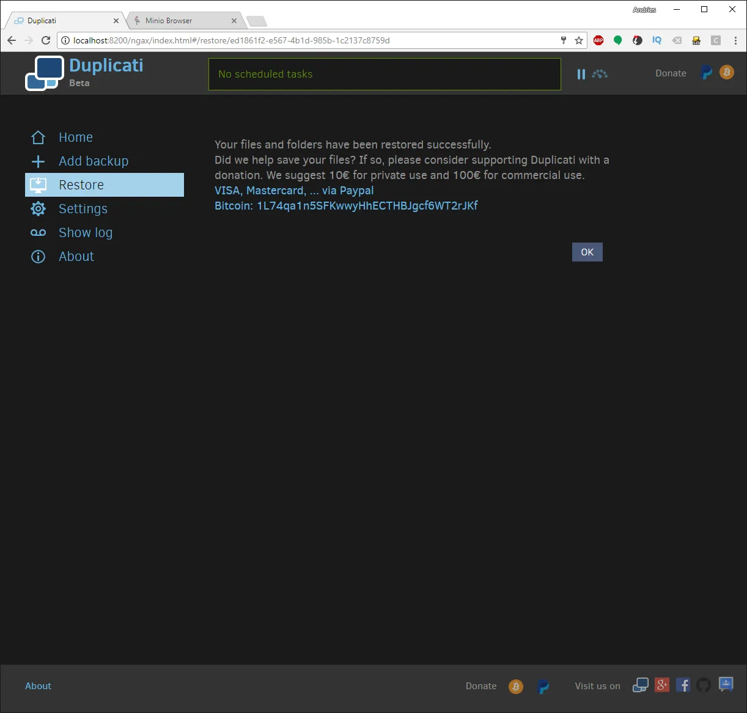The image size is (747, 713).
Task: Visit the Duplicati website icon in footer
Action: click(x=641, y=686)
